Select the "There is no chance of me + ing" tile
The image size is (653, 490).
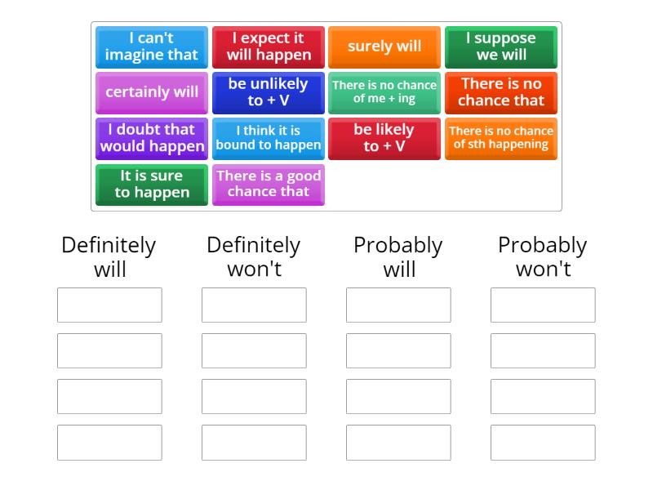tap(384, 92)
